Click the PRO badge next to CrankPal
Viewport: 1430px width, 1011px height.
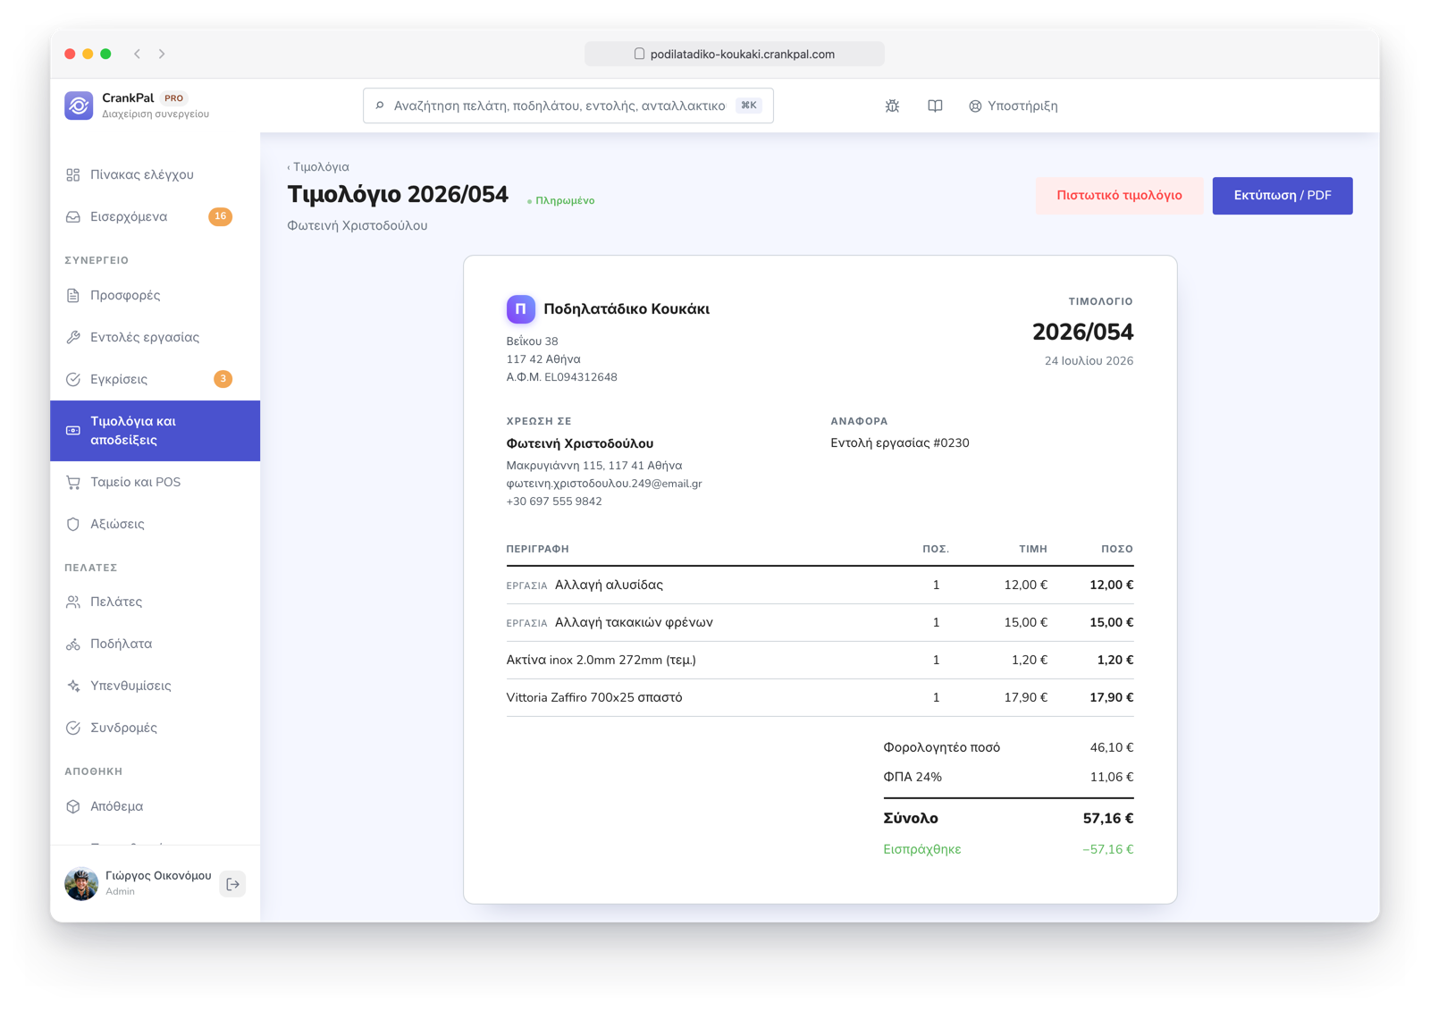pyautogui.click(x=174, y=98)
